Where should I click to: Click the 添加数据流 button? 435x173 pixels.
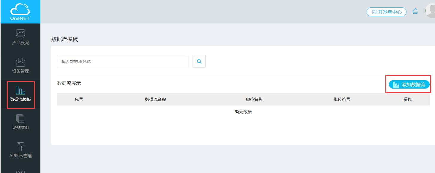(x=409, y=84)
